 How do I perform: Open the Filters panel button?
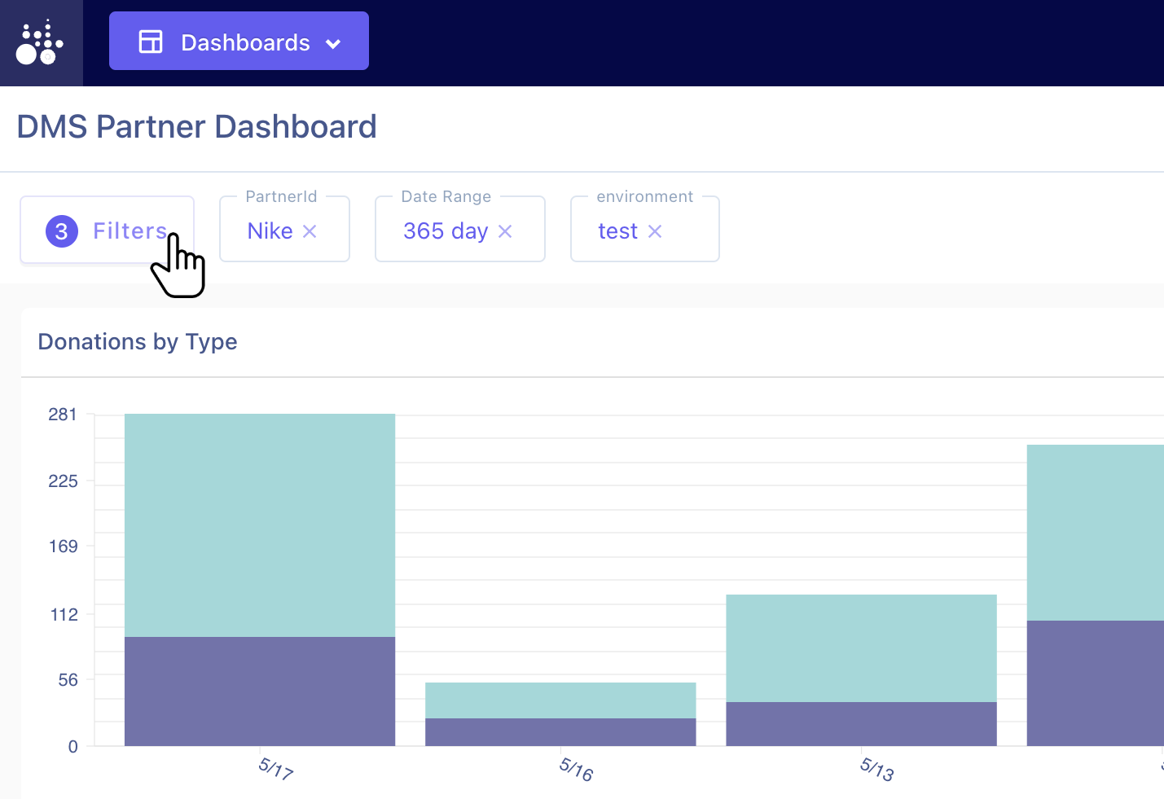point(108,230)
